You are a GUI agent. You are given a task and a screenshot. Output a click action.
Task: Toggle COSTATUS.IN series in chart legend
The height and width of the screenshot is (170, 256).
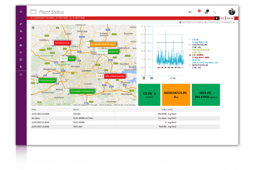(x=199, y=45)
